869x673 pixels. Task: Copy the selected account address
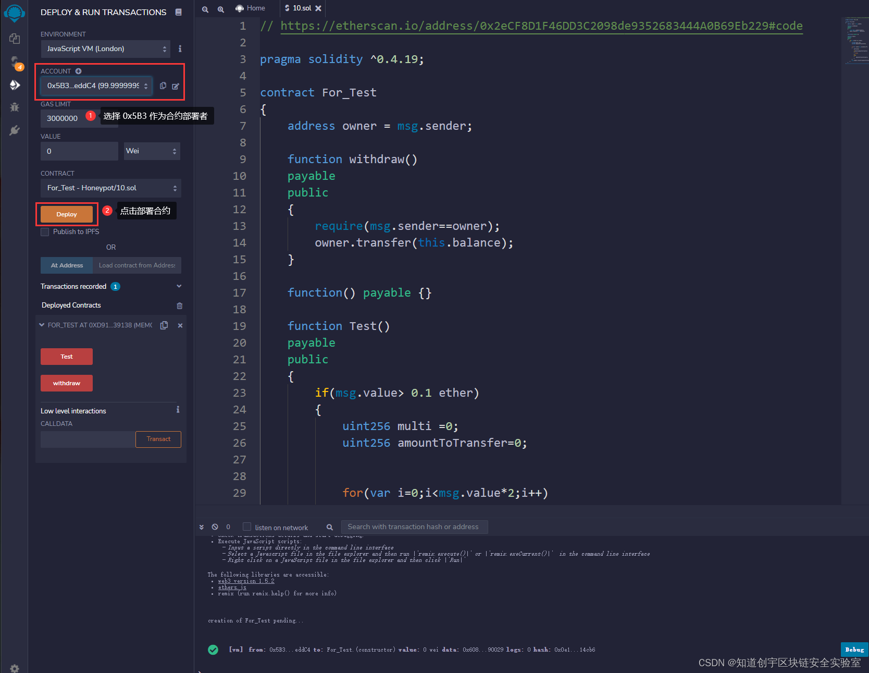coord(163,85)
